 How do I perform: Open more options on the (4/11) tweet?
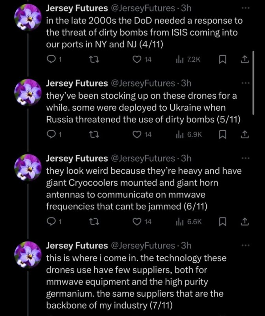245,8
